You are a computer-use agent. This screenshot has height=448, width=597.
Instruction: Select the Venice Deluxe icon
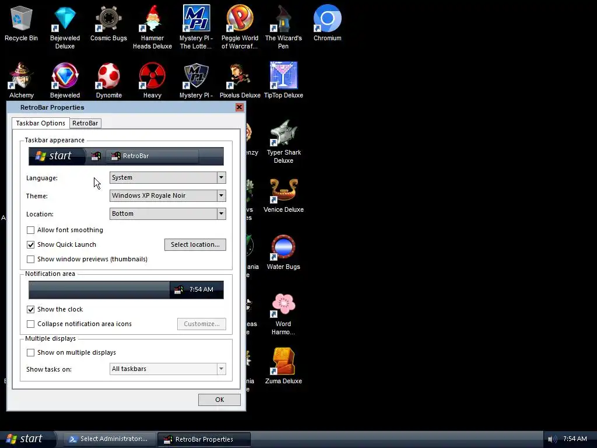pos(284,195)
